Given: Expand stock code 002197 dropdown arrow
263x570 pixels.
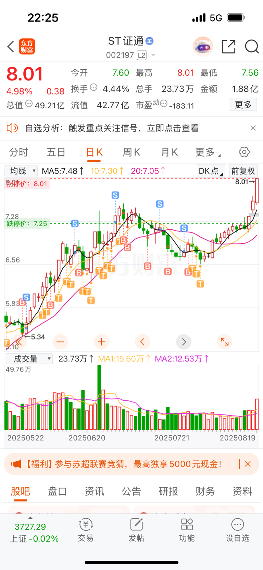Looking at the screenshot, I should coord(153,55).
